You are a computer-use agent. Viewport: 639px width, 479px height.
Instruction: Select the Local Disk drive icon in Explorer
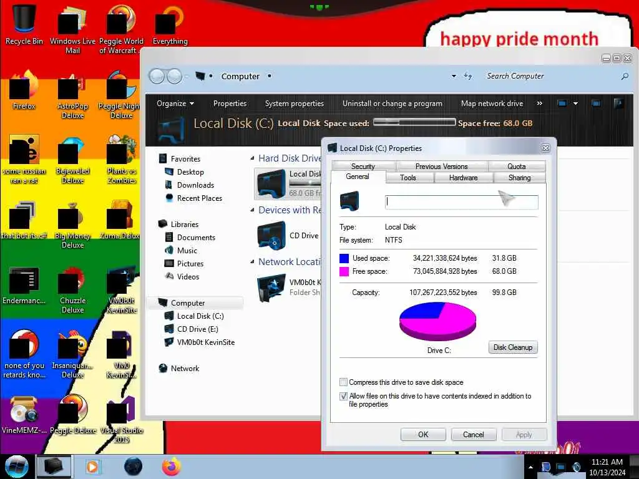[x=271, y=183]
